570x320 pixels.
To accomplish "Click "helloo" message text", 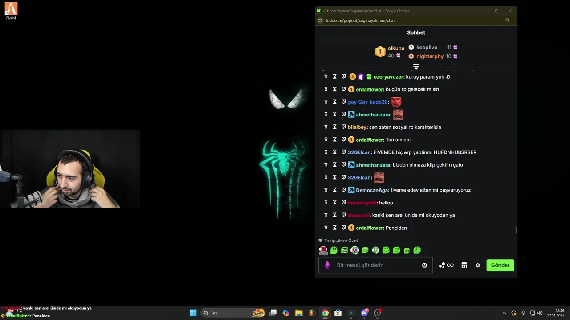I will click(386, 203).
